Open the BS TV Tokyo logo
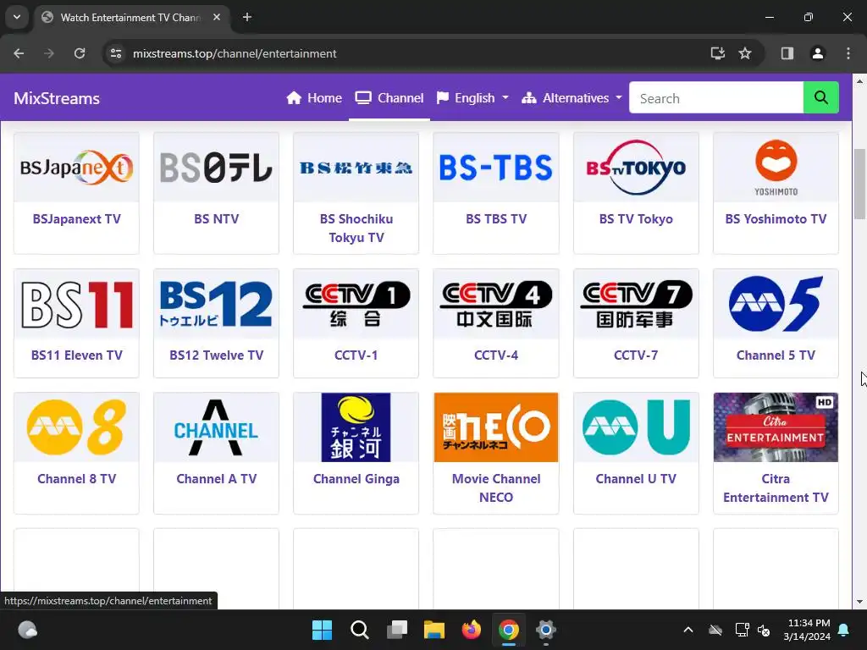Viewport: 867px width, 650px height. pos(636,167)
